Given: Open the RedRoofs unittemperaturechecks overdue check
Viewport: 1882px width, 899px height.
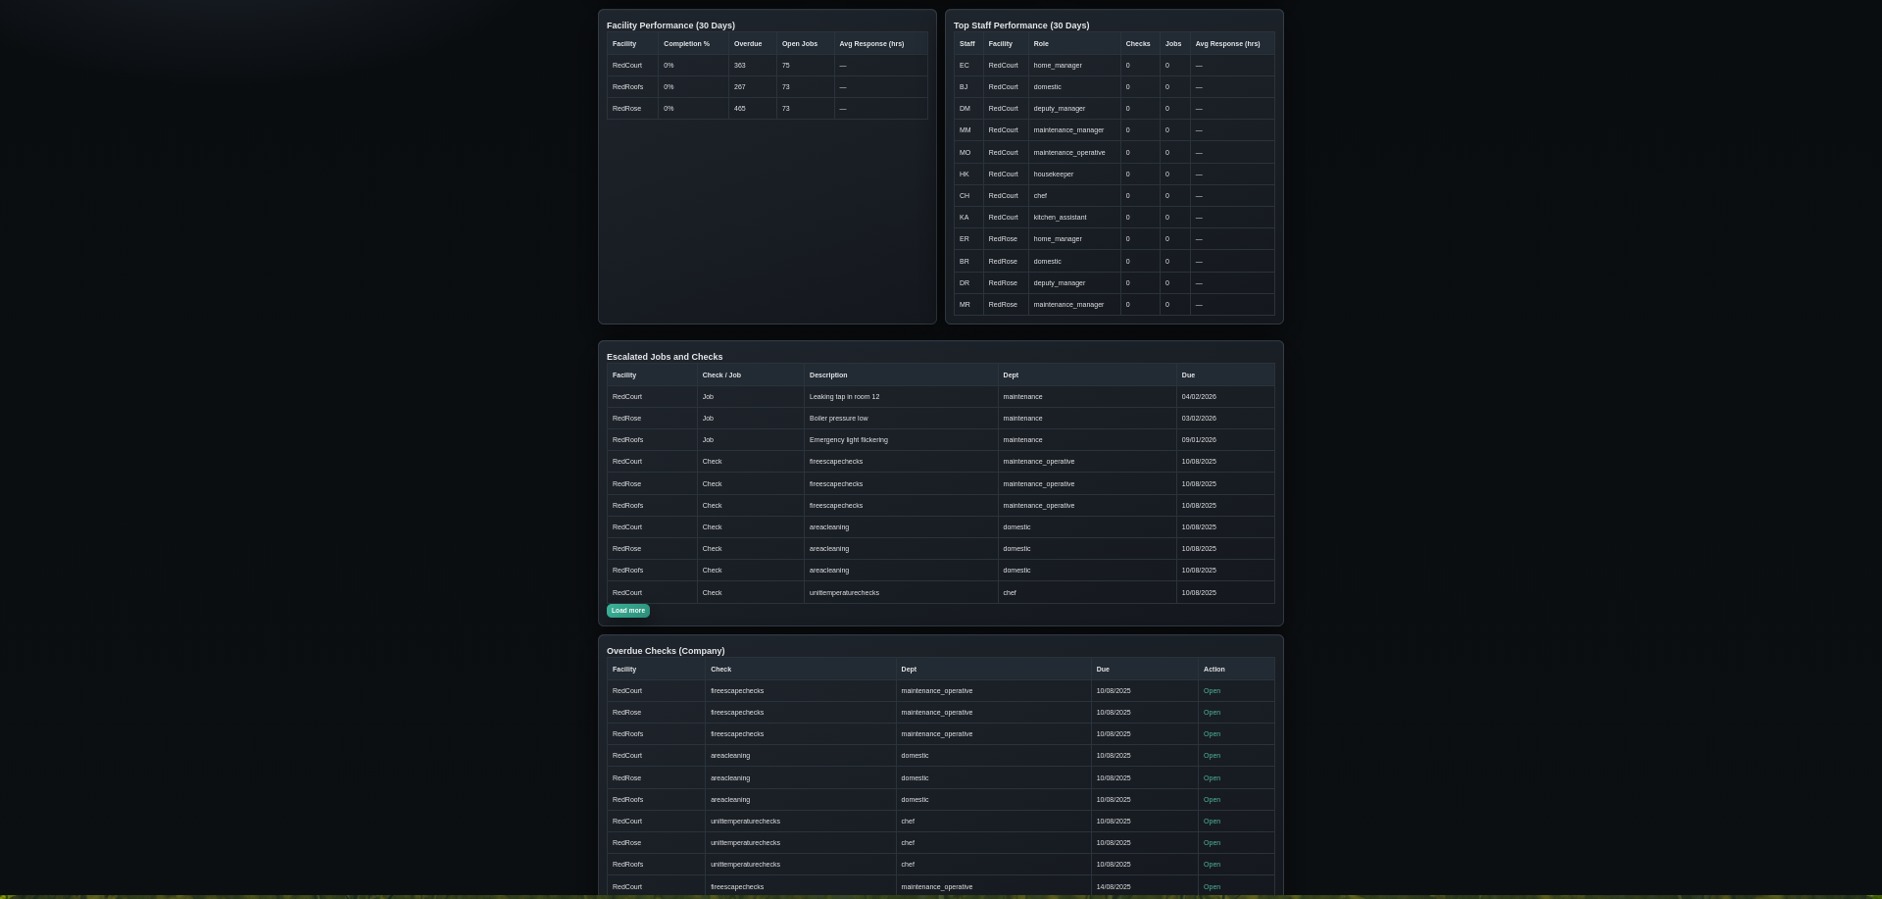Looking at the screenshot, I should (1212, 865).
